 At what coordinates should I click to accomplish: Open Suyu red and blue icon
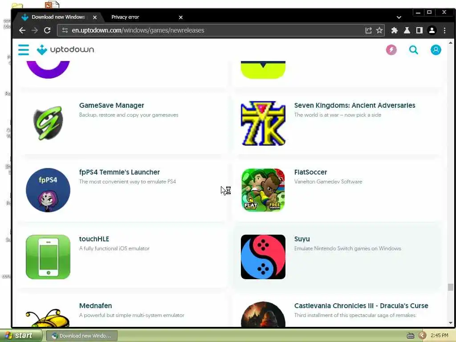coord(263,257)
